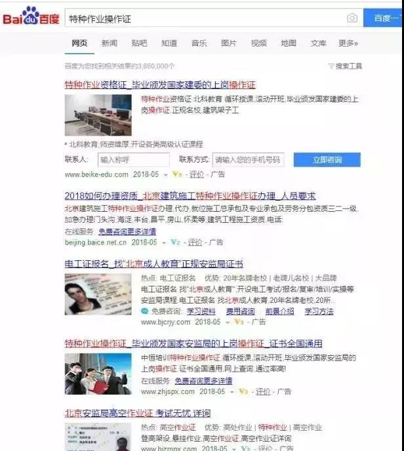
Task: Open result 北京安监局高空作业证 考试无忧 详询
Action: tap(138, 414)
